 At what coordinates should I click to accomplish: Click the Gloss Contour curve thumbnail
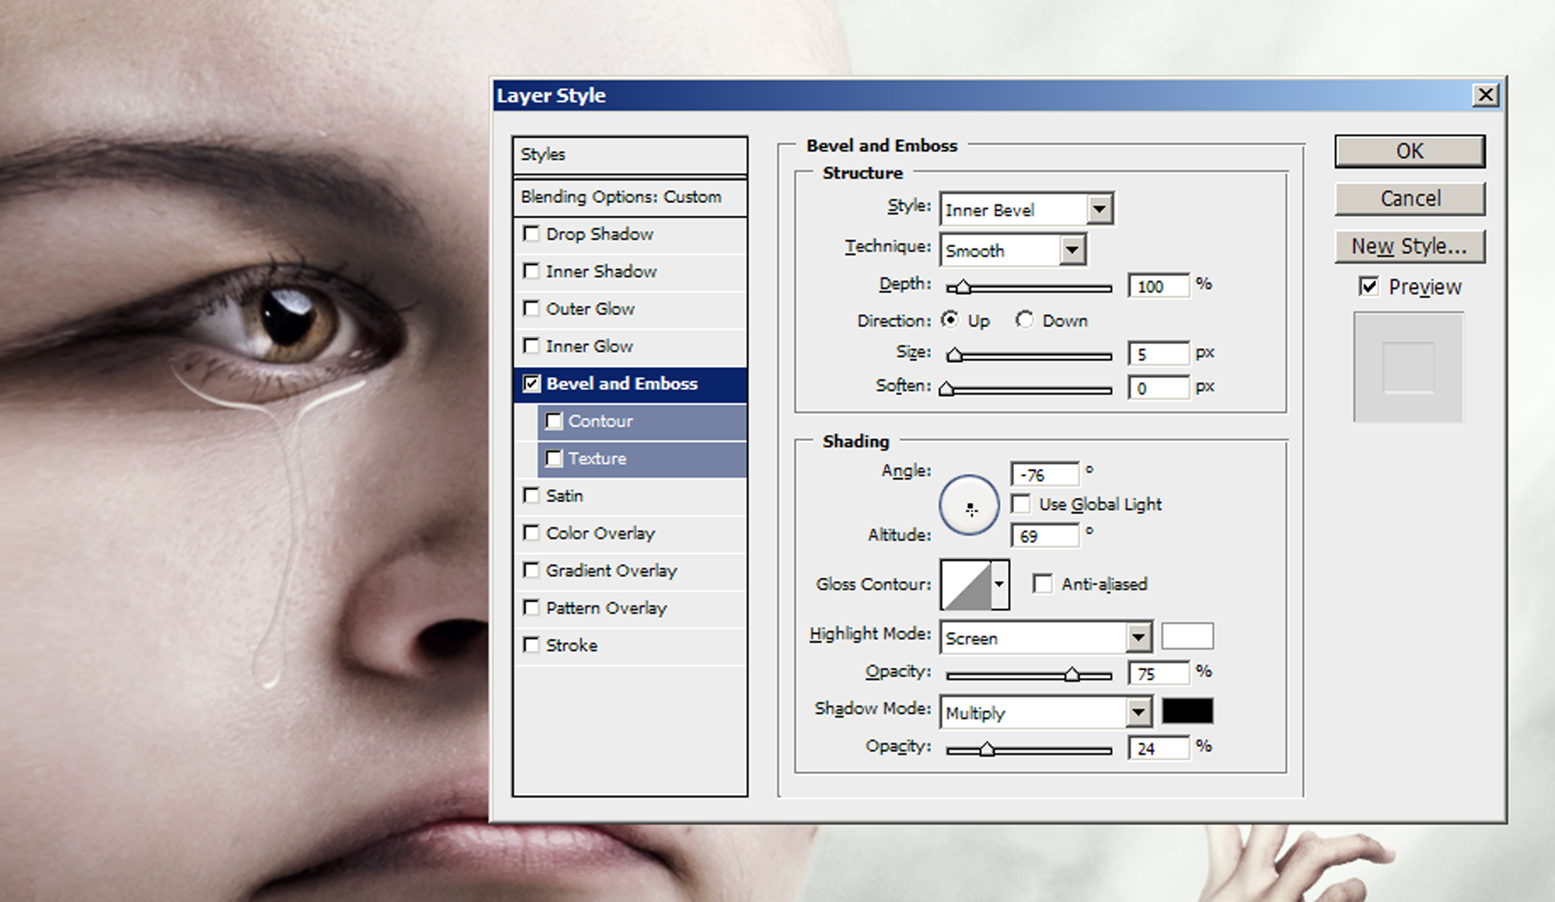pyautogui.click(x=966, y=585)
